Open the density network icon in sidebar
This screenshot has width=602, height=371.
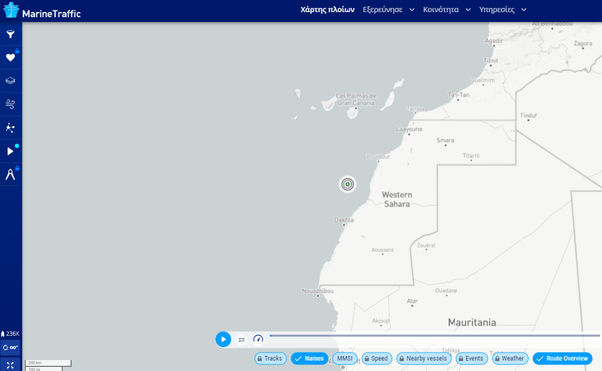pyautogui.click(x=10, y=128)
